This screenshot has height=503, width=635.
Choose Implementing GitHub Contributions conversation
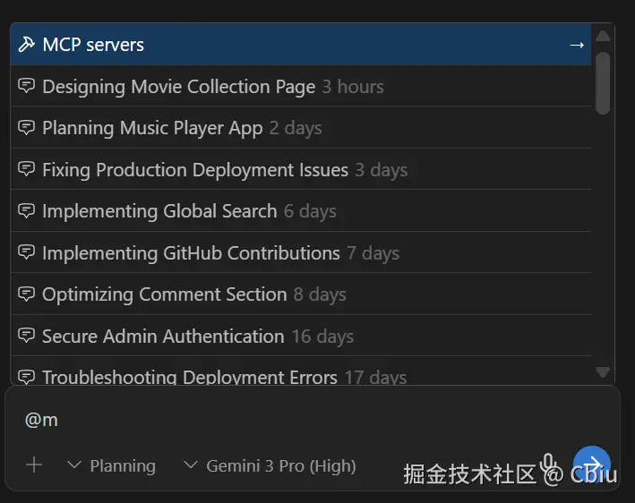(x=191, y=253)
